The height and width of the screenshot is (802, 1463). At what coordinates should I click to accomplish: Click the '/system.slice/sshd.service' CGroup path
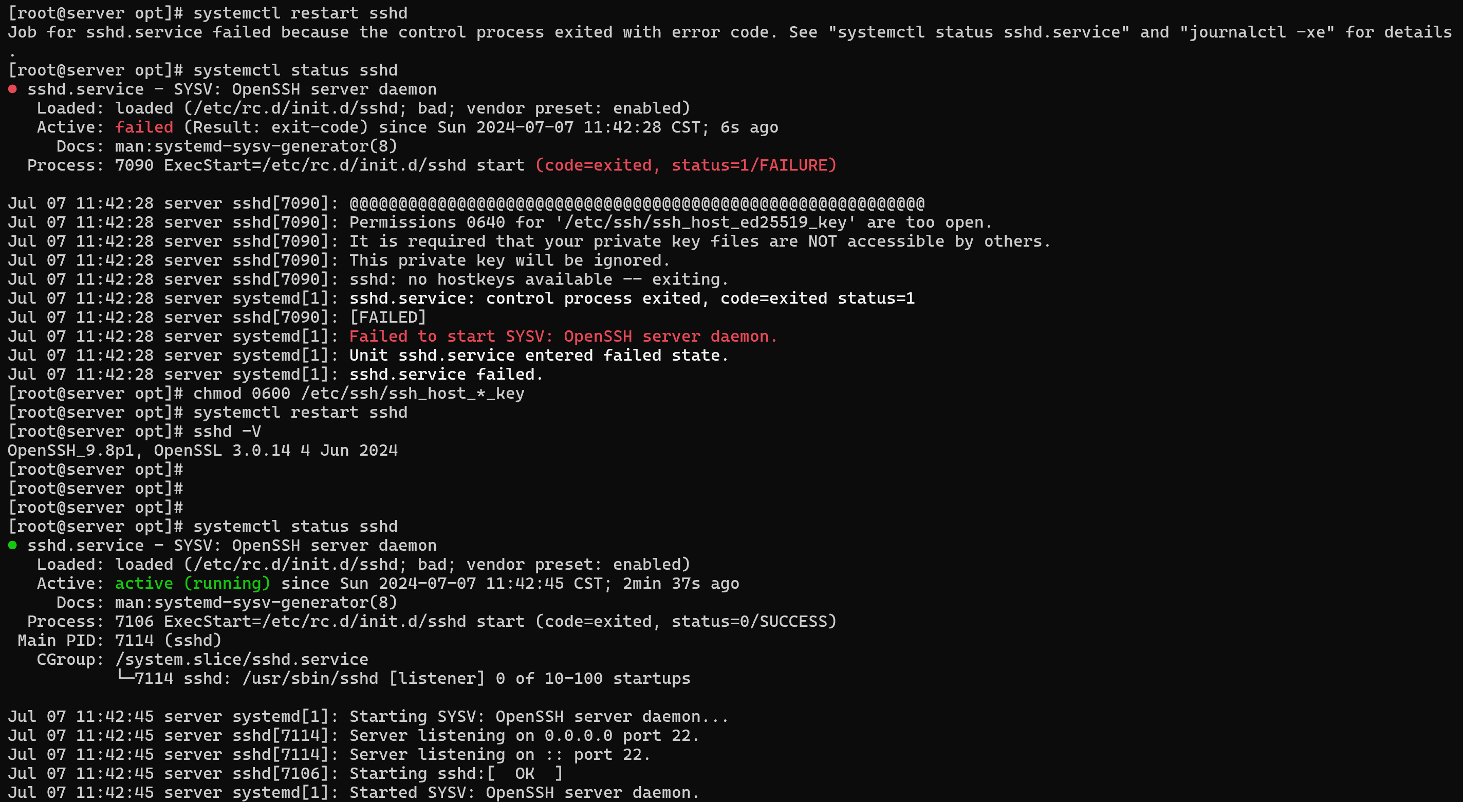tap(242, 660)
